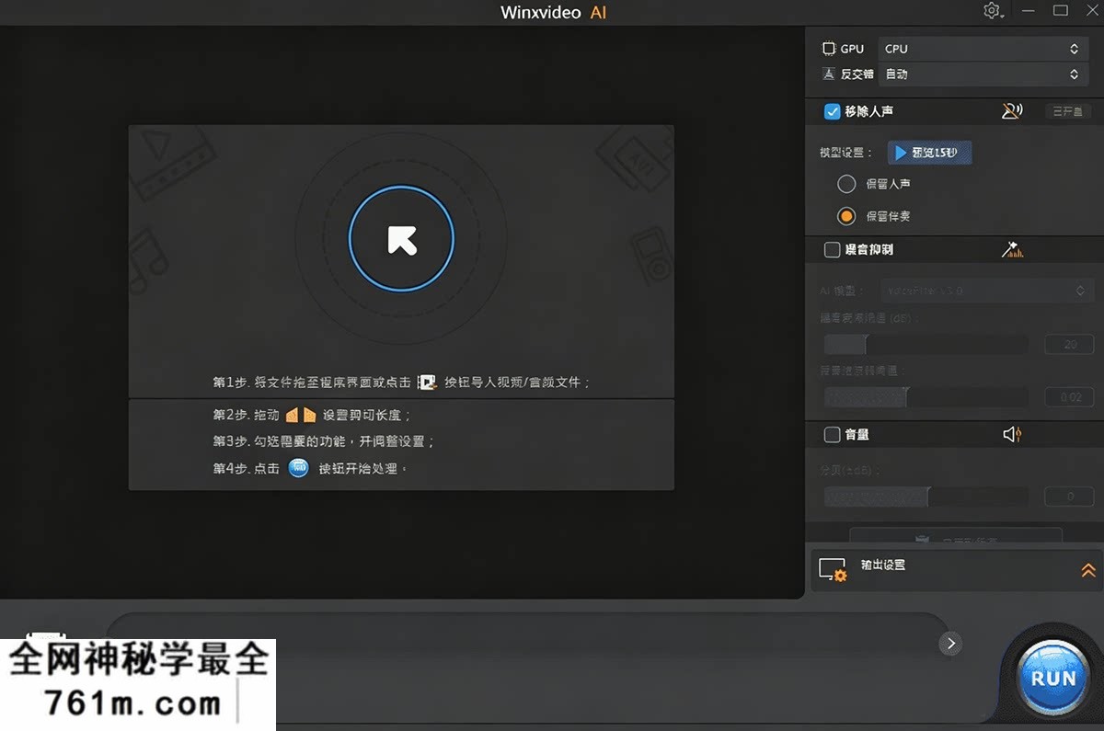Click the noise attenuation slider above value 20
The height and width of the screenshot is (731, 1104).
pyautogui.click(x=926, y=345)
